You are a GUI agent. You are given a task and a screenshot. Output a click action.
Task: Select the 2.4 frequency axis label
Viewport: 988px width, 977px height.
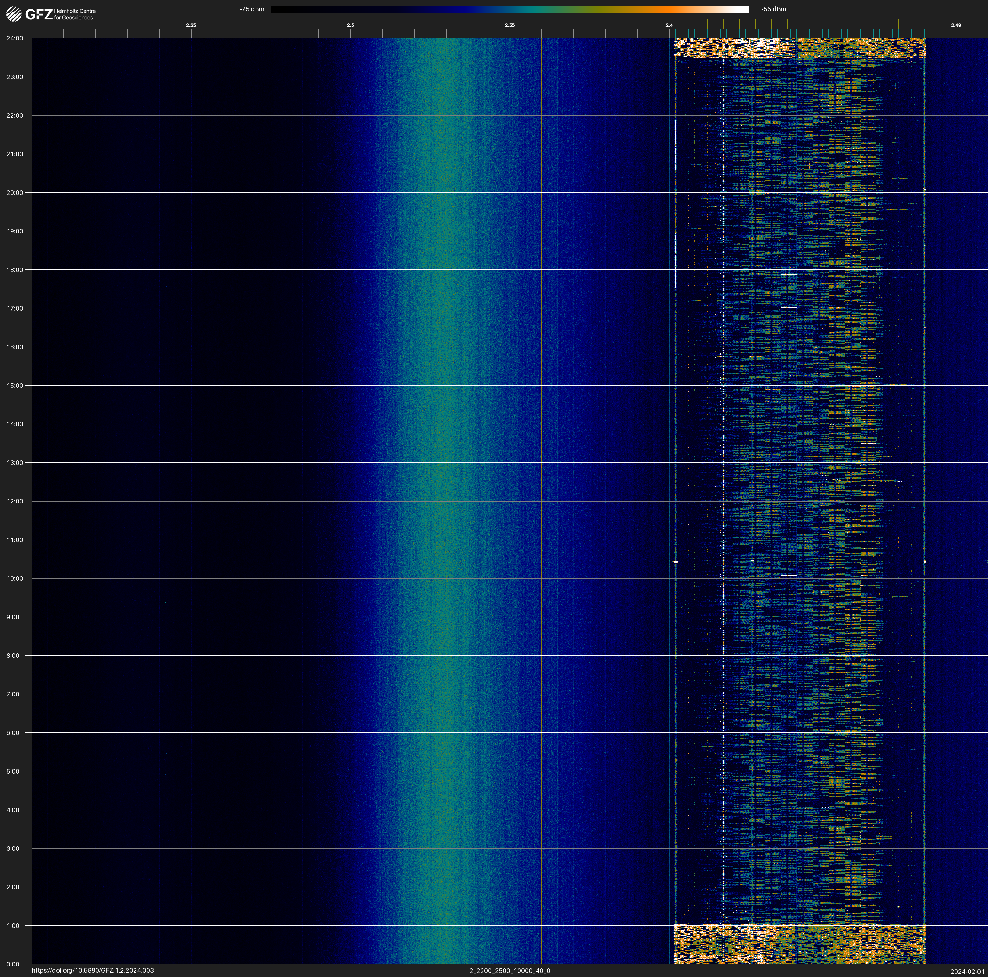[x=669, y=25]
